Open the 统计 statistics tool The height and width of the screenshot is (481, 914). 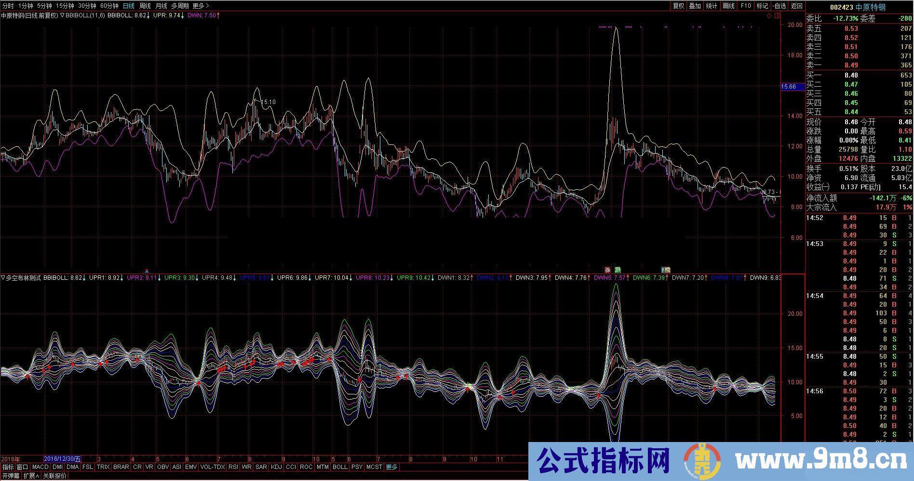tap(711, 6)
